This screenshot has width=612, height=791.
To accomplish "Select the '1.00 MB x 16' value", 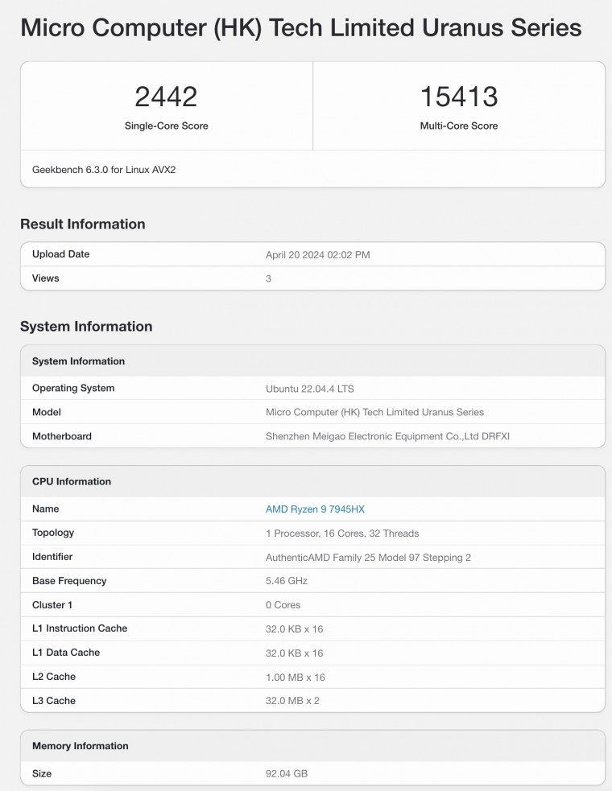I will pos(296,678).
